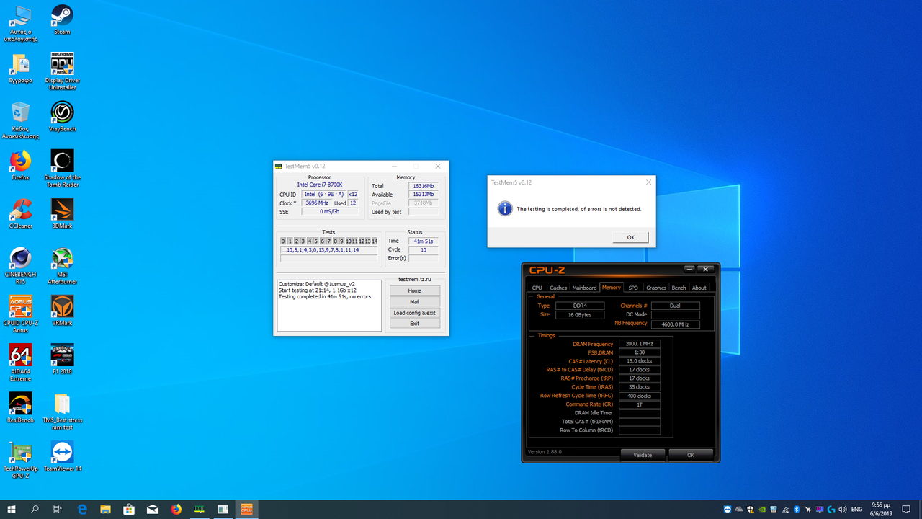
Task: Click the Mail button in TestMem5
Action: pos(415,301)
